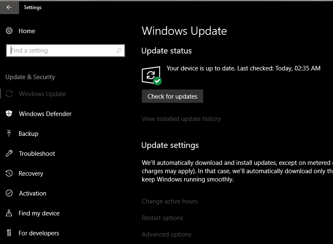The width and height of the screenshot is (333, 244).
Task: Click the Activation checkmark icon
Action: point(10,193)
